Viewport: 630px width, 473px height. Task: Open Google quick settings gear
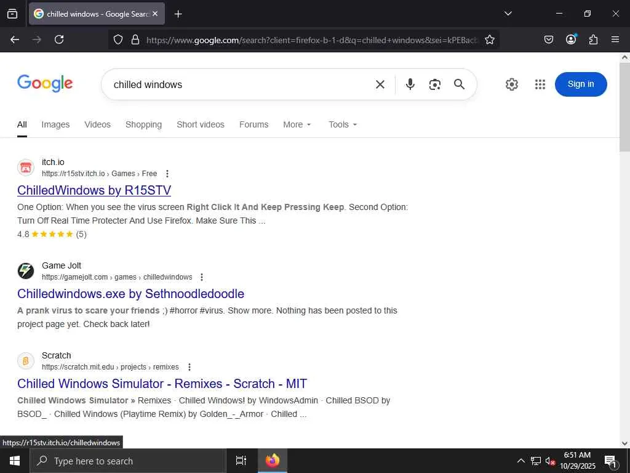point(511,84)
